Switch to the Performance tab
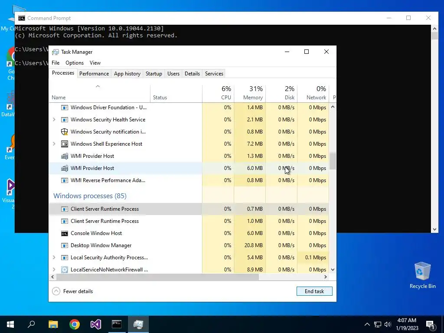The height and width of the screenshot is (333, 444). 94,74
